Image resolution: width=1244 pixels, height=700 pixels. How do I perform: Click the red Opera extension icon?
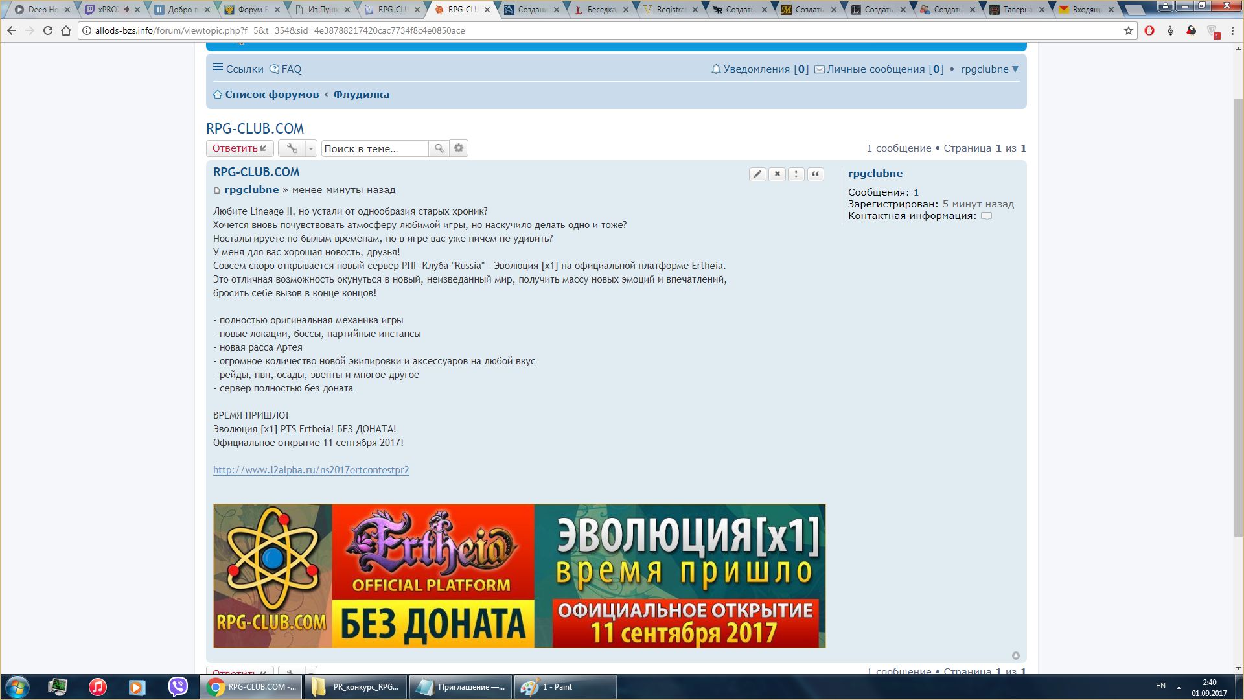tap(1149, 30)
